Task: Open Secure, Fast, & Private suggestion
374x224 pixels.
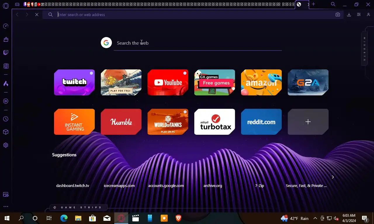Action: tap(306, 185)
